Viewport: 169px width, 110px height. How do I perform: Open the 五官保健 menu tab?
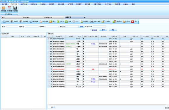(43, 4)
